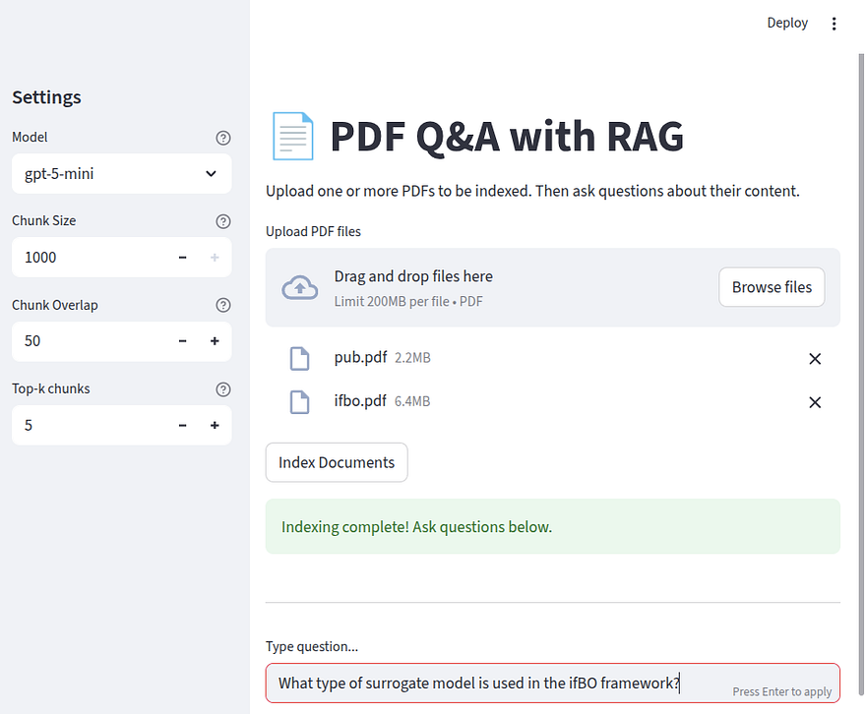This screenshot has width=866, height=714.
Task: Increase Top-k chunks using the plus stepper
Action: 215,425
